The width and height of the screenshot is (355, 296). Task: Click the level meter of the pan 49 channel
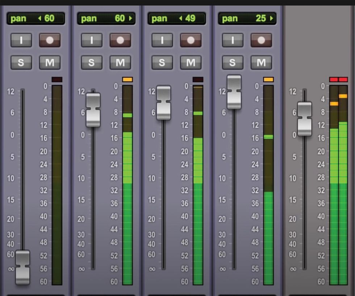click(x=198, y=185)
